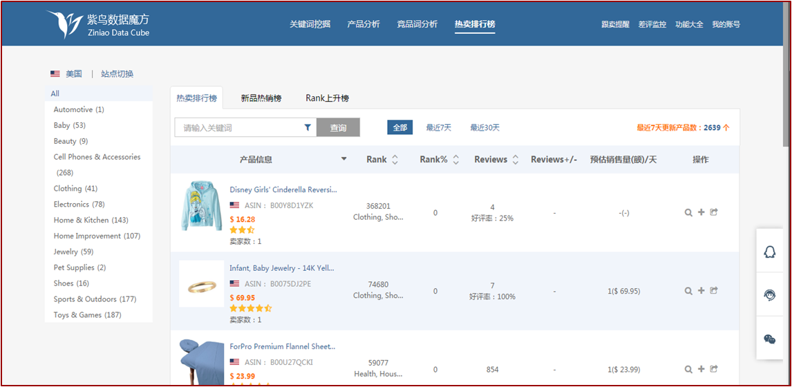Switch to the 新品热销榜 tab
Image resolution: width=792 pixels, height=387 pixels.
click(x=261, y=98)
